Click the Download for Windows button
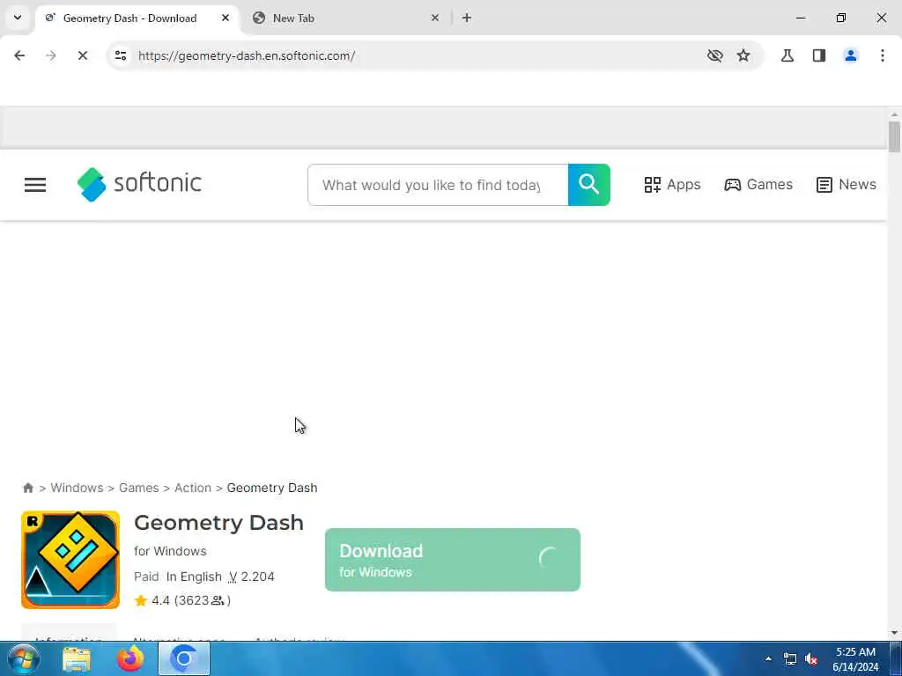The image size is (902, 676). tap(452, 559)
